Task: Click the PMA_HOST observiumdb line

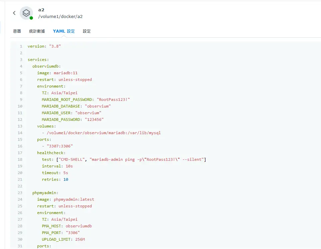Action: point(67,226)
